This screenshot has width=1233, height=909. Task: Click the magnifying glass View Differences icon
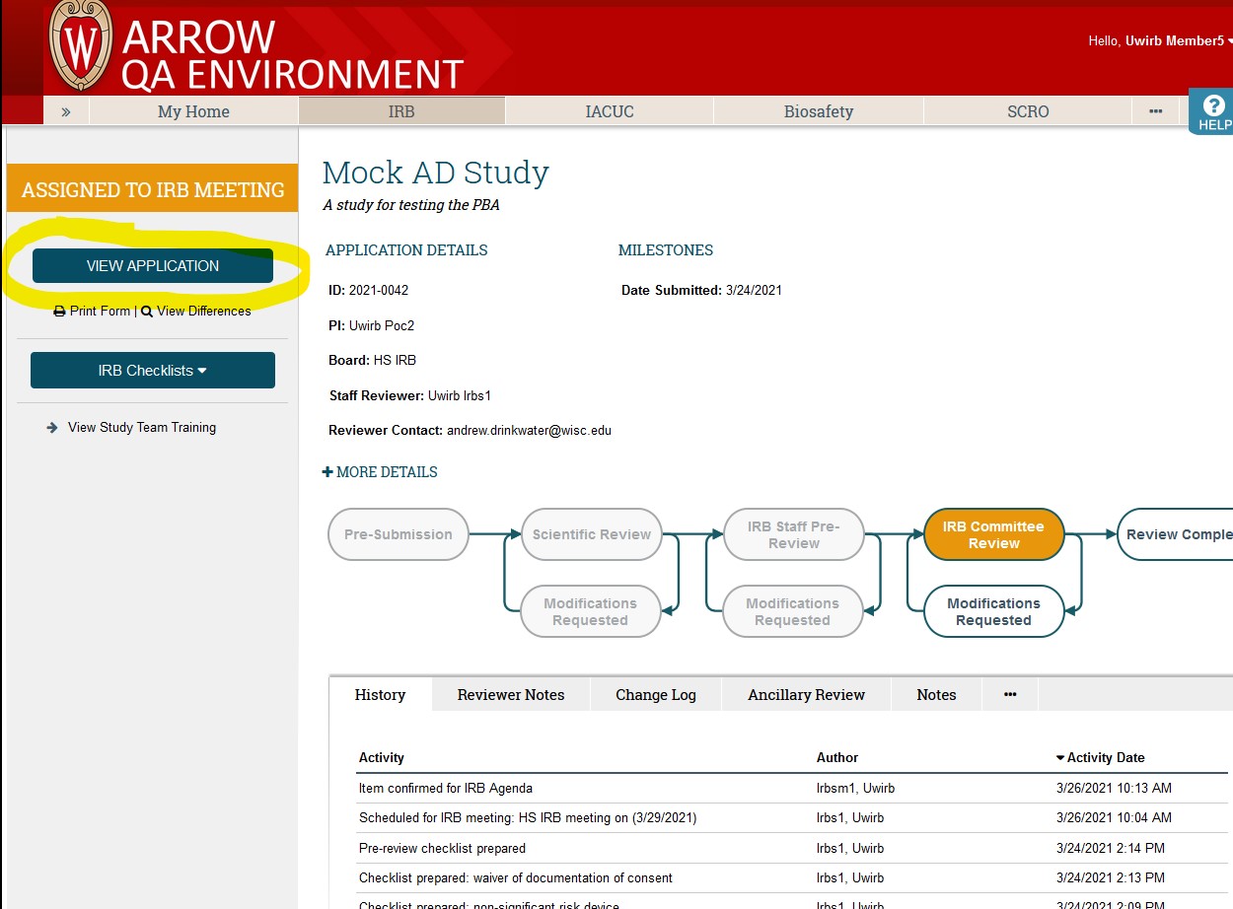point(146,311)
